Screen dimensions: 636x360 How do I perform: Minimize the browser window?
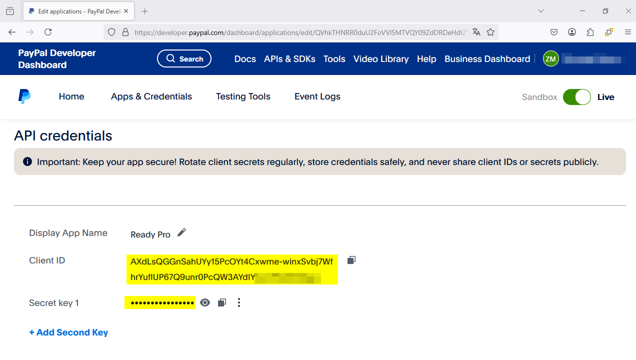tap(582, 11)
